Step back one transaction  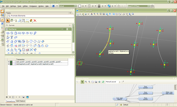pyautogui.click(x=10, y=97)
